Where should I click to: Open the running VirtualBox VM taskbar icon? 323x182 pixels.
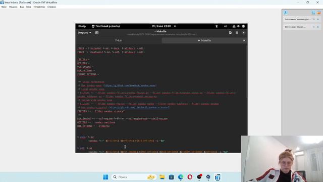pyautogui.click(x=218, y=177)
